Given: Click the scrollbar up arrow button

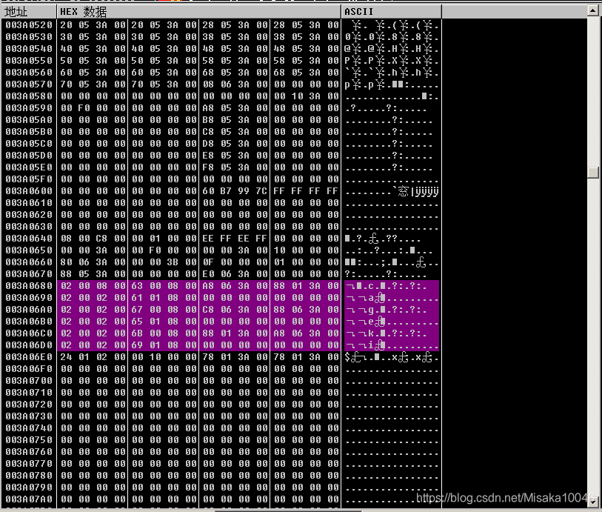Looking at the screenshot, I should (x=594, y=11).
